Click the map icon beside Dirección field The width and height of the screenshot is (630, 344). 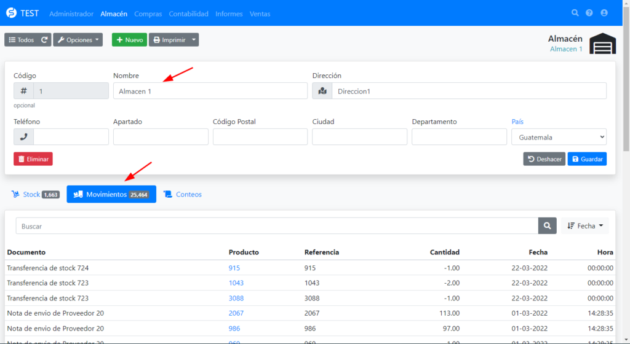click(322, 91)
